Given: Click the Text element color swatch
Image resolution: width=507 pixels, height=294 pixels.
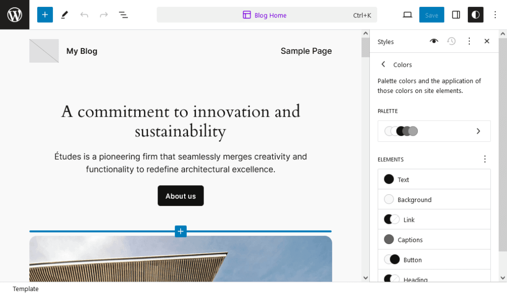Looking at the screenshot, I should [x=389, y=179].
